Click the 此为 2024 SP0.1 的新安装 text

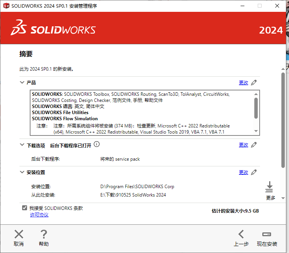click(47, 69)
